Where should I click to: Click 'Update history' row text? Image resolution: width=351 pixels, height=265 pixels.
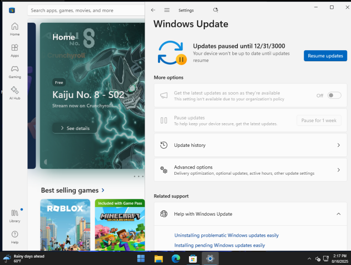(189, 145)
